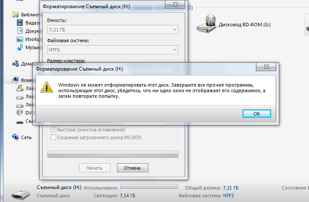Image resolution: width=309 pixels, height=202 pixels.
Task: Click the Начать start button
Action: pyautogui.click(x=95, y=168)
